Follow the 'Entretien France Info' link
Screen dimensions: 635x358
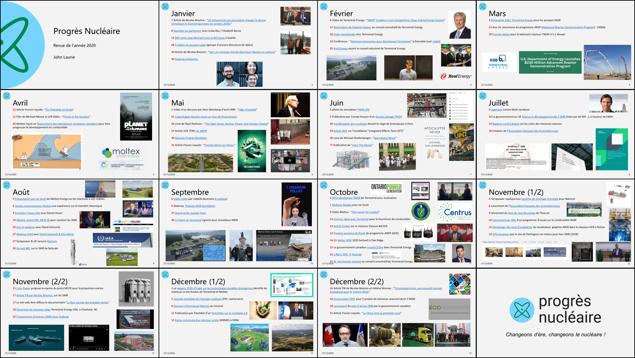point(27,213)
